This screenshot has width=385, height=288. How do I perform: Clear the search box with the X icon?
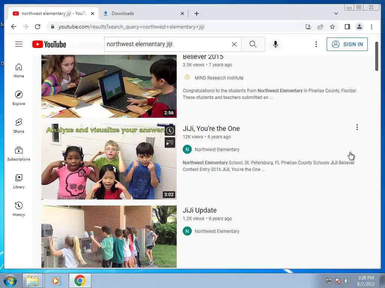click(x=234, y=44)
